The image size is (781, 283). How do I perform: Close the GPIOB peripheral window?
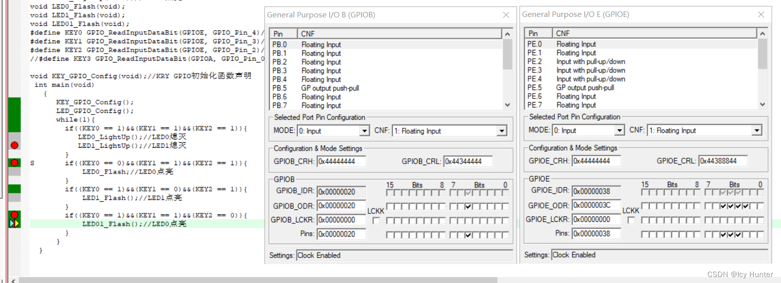pos(506,15)
